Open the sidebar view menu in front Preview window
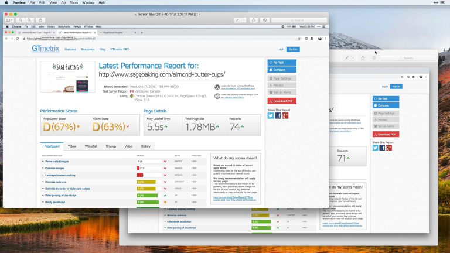Viewport: 450px width, 253px height. click(x=9, y=20)
